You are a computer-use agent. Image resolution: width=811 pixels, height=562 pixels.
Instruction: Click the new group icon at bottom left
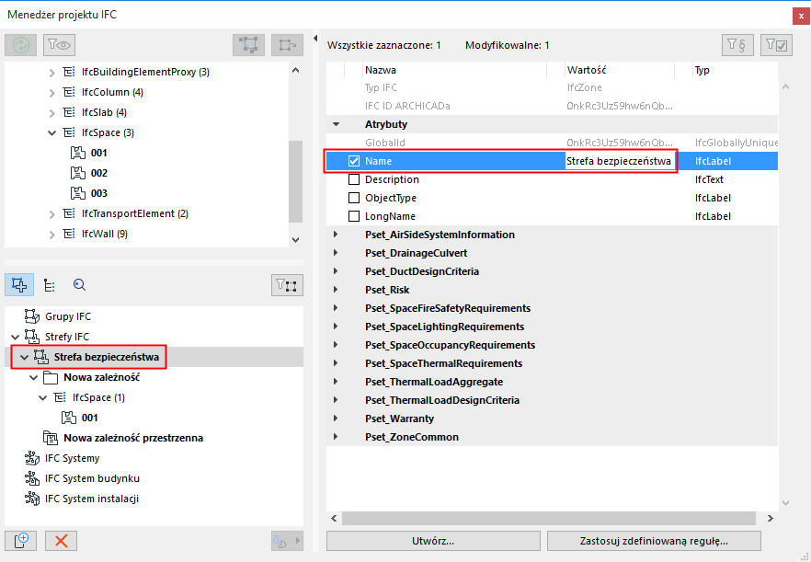coord(20,541)
